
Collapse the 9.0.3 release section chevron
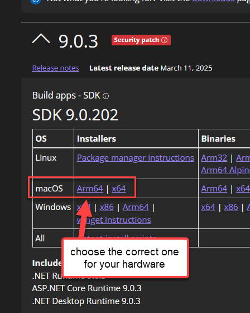tap(41, 39)
